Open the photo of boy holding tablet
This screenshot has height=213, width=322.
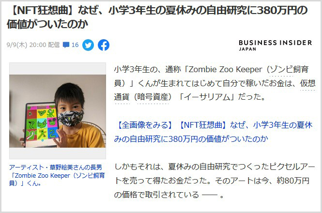58,111
